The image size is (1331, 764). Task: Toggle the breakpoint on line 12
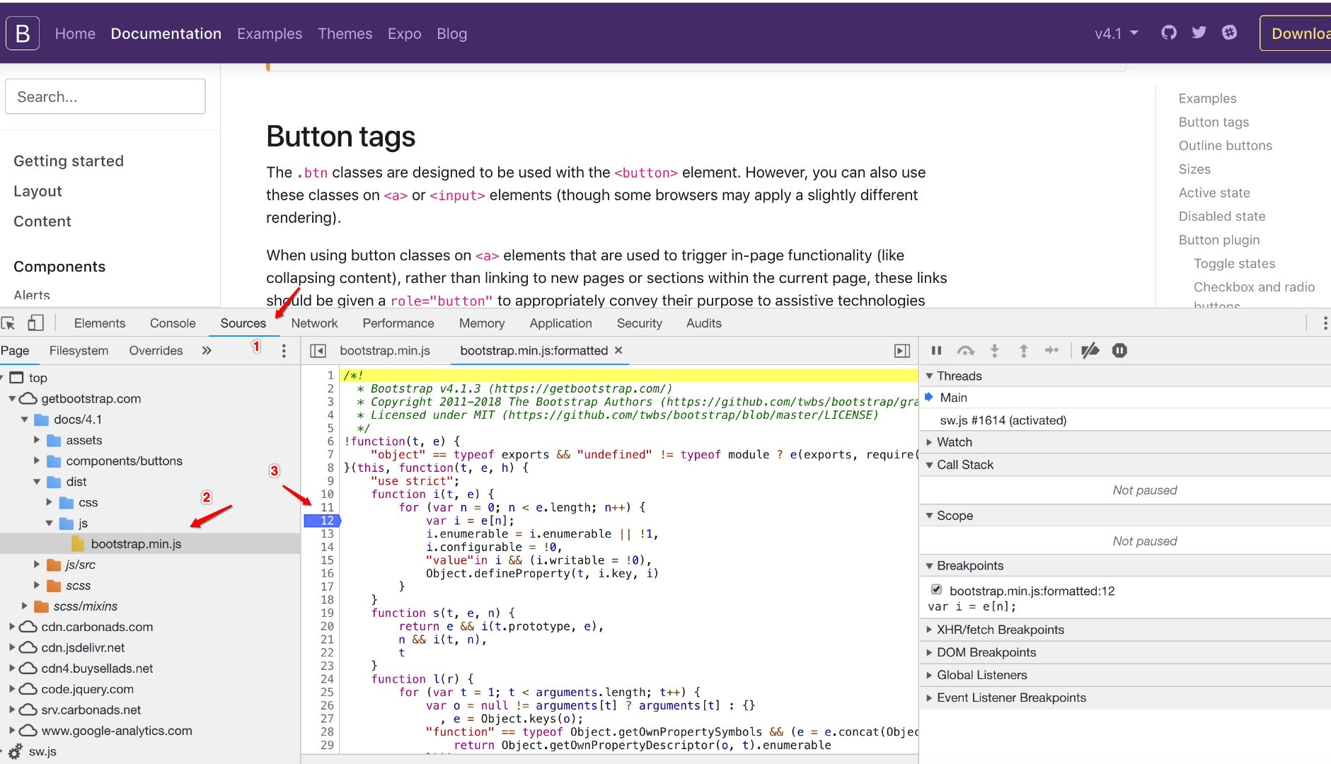point(323,521)
